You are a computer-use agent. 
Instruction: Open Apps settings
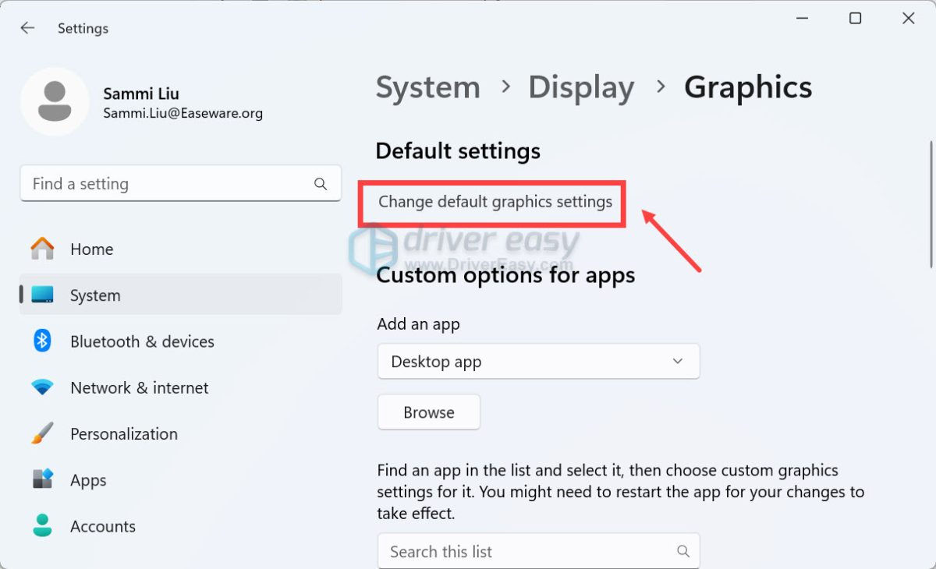point(87,479)
